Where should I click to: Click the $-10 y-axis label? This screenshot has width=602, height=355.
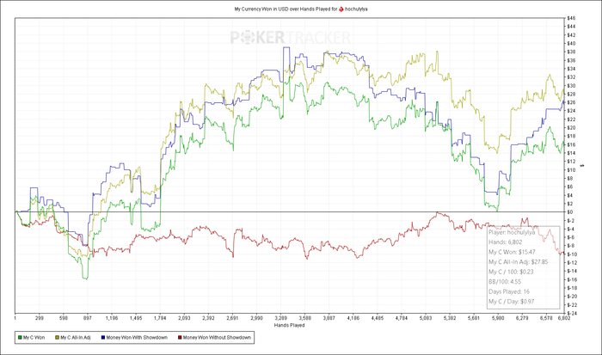click(x=572, y=254)
